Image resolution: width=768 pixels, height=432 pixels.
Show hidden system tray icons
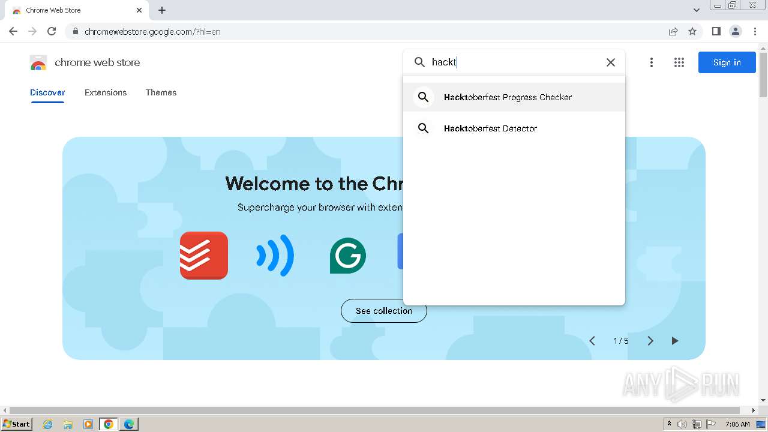coord(669,424)
